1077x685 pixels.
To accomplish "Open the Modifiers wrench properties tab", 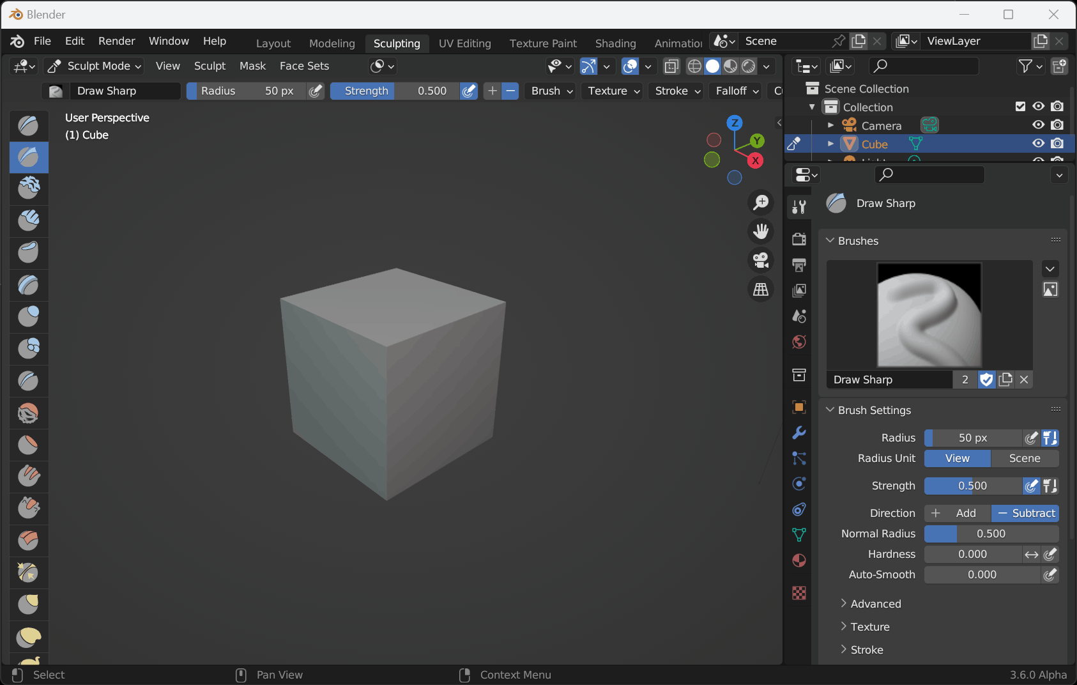I will (x=798, y=433).
